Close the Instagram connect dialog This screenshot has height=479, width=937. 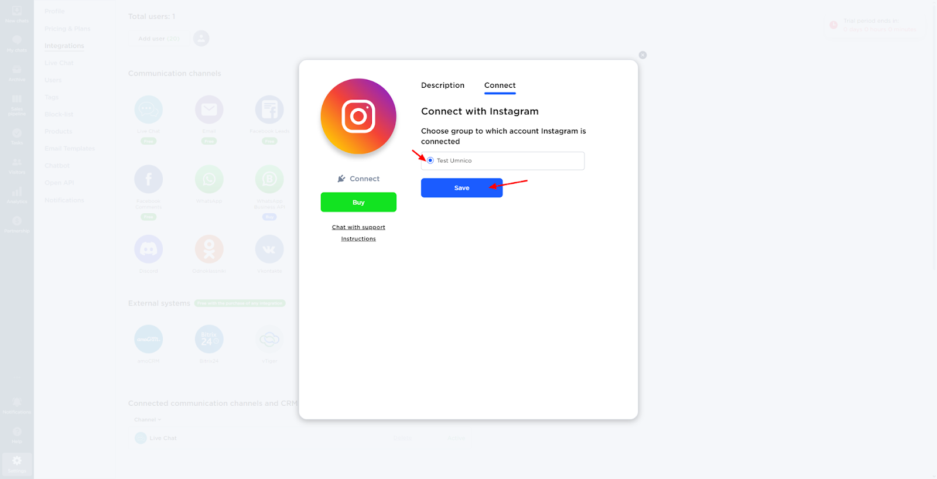[642, 55]
